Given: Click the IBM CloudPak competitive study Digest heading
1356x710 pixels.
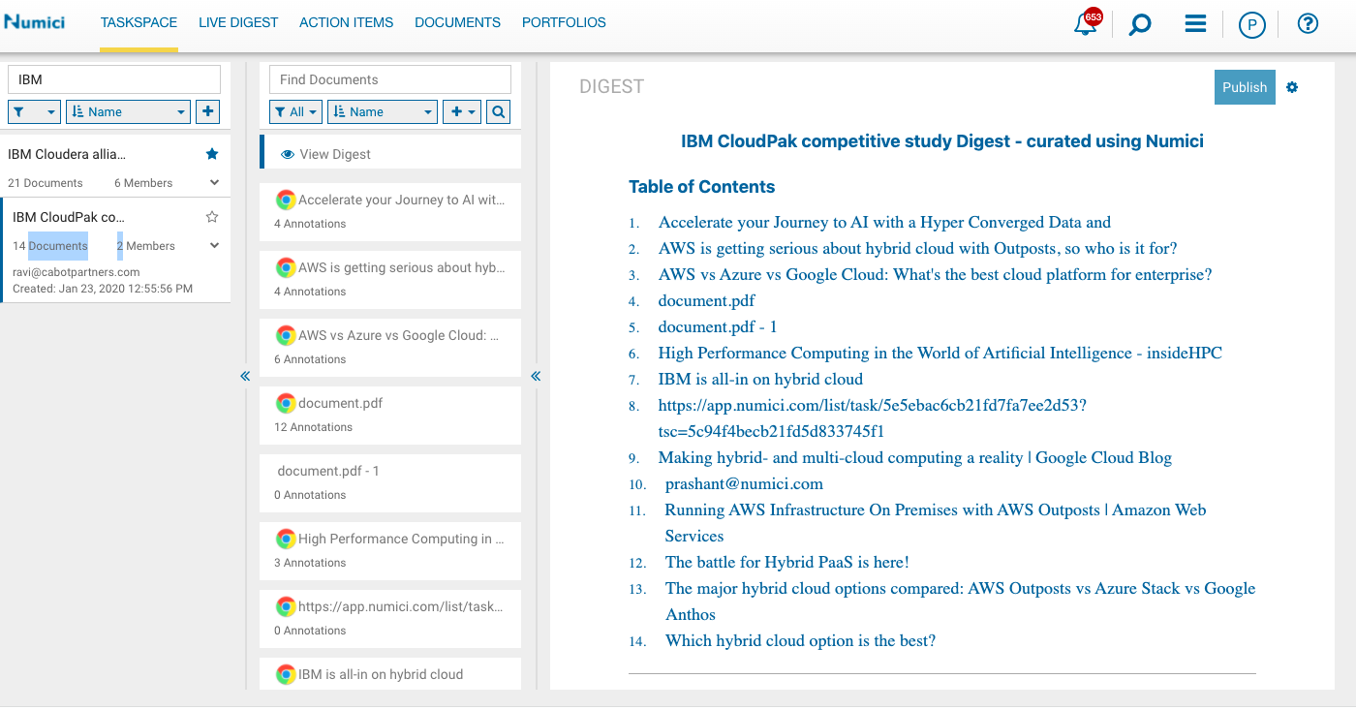Looking at the screenshot, I should (x=942, y=141).
